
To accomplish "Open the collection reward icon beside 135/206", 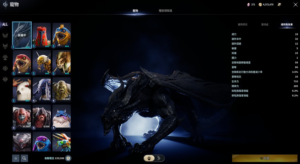I will pos(68,158).
